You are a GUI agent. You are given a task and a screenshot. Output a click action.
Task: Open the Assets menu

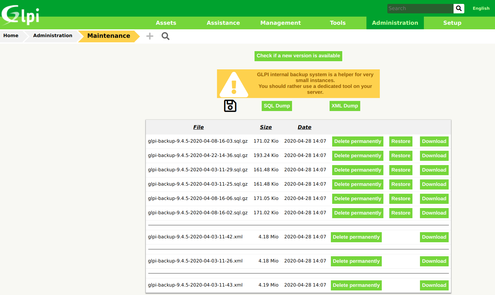(x=166, y=23)
